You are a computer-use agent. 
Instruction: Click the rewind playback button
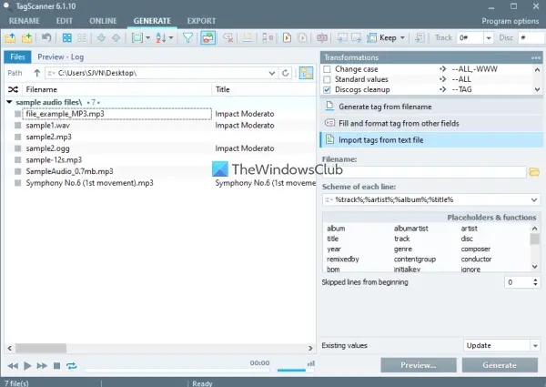tap(13, 366)
